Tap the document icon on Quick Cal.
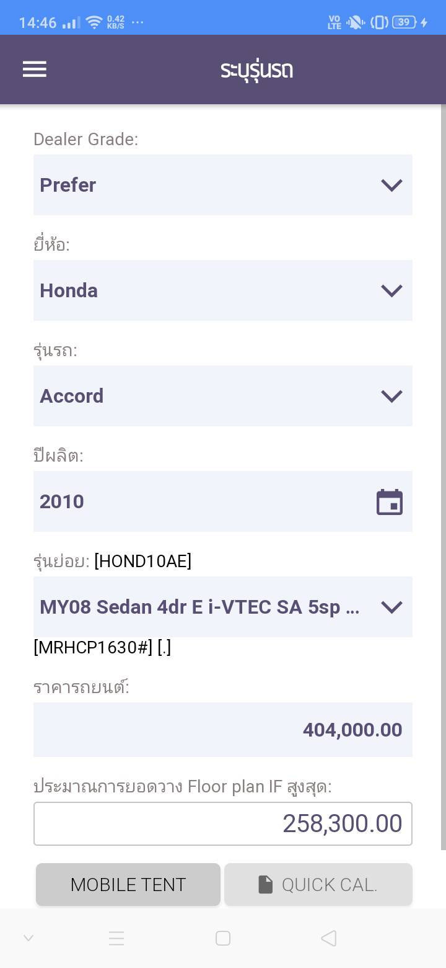The width and height of the screenshot is (446, 968). click(x=265, y=885)
